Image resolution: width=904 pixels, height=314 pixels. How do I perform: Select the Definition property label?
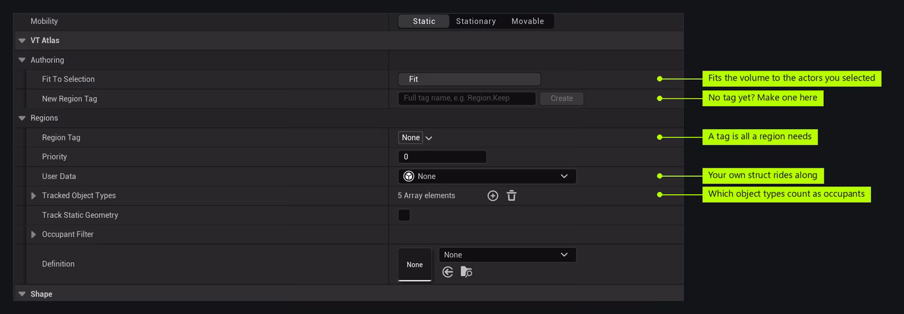pyautogui.click(x=58, y=264)
